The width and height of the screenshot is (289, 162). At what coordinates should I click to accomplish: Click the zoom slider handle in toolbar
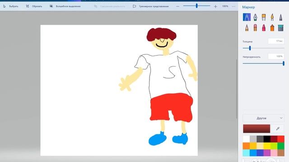(x=197, y=6)
